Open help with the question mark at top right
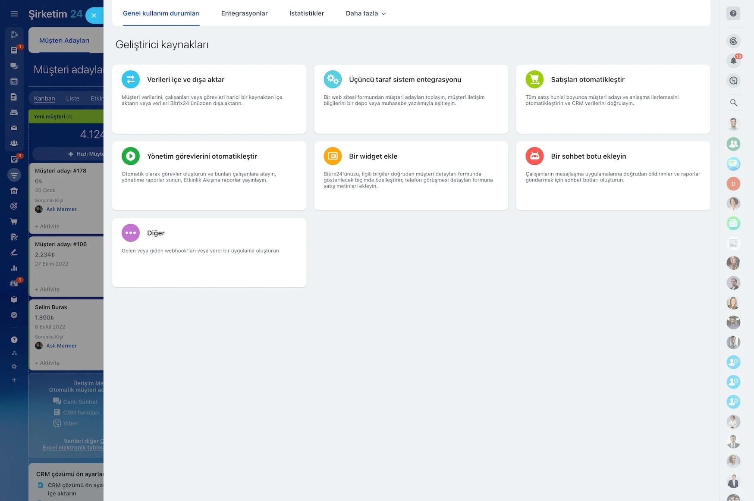Viewport: 754px width, 501px height. [733, 13]
